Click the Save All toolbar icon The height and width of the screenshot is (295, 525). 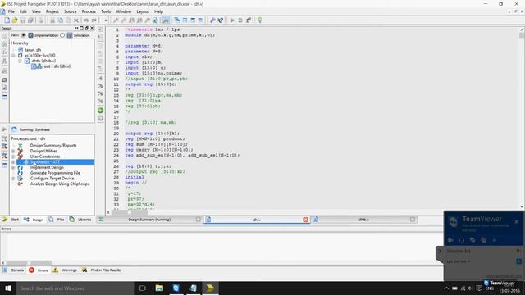(x=30, y=20)
